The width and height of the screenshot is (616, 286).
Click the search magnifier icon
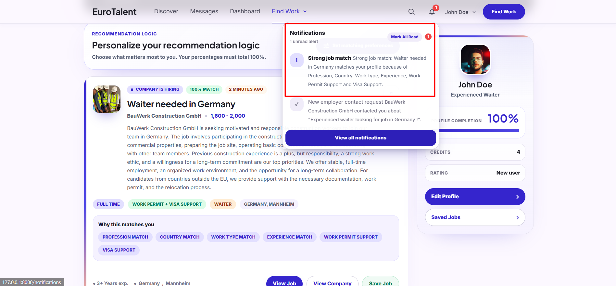[x=411, y=12]
